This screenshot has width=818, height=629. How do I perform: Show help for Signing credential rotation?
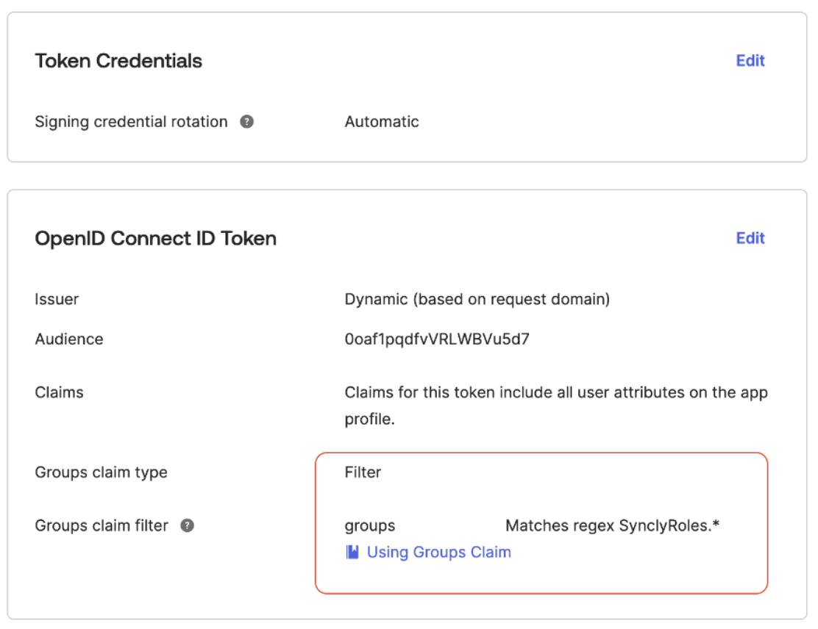(246, 121)
